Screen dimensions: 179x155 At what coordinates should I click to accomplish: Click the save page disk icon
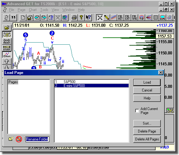[30, 18]
